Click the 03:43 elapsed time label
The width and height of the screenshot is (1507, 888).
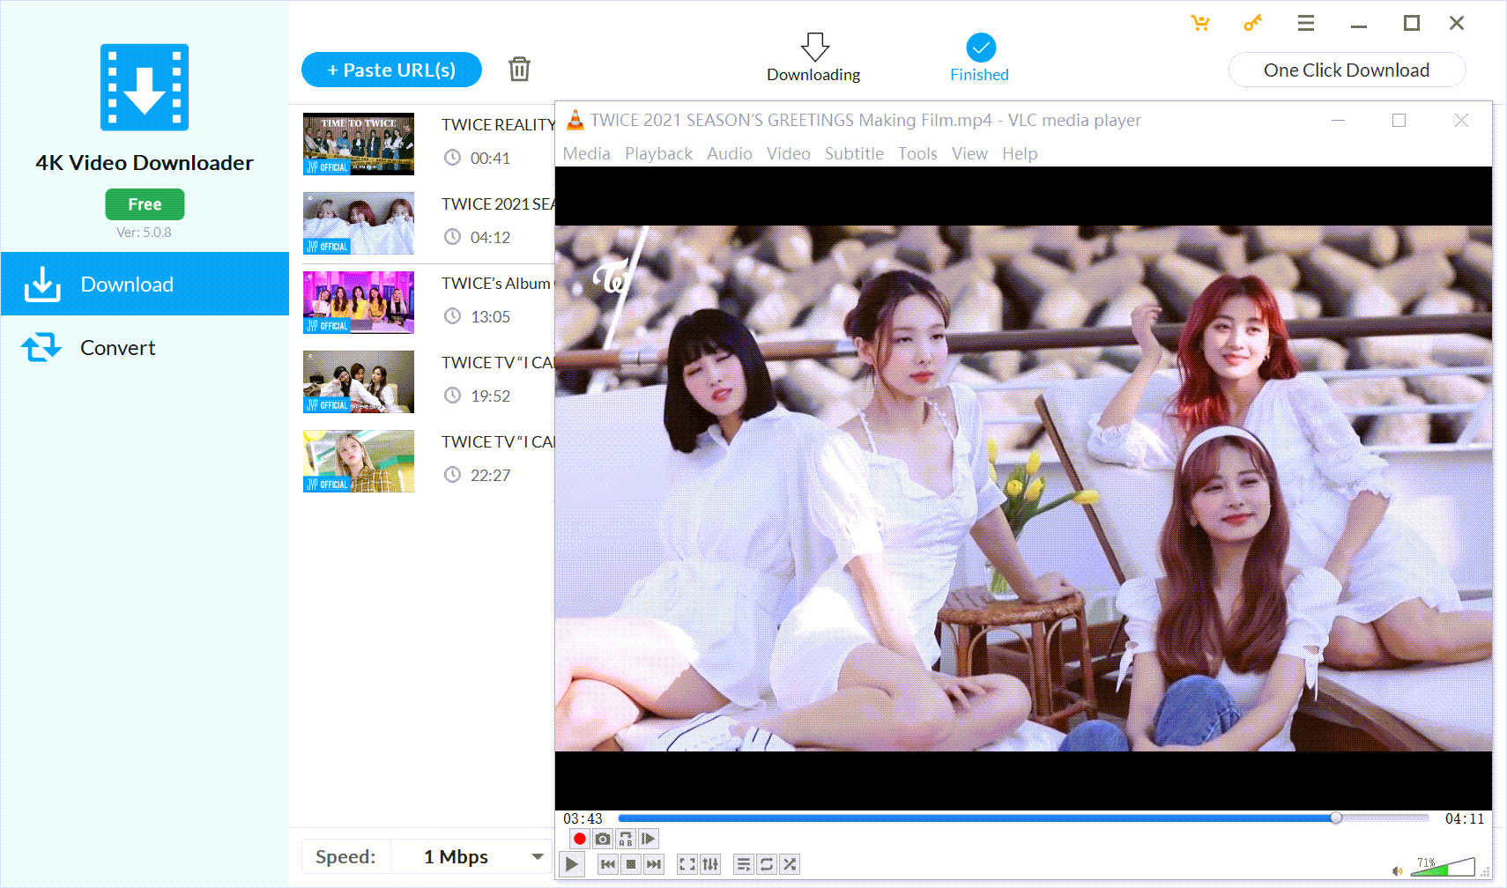(x=583, y=818)
